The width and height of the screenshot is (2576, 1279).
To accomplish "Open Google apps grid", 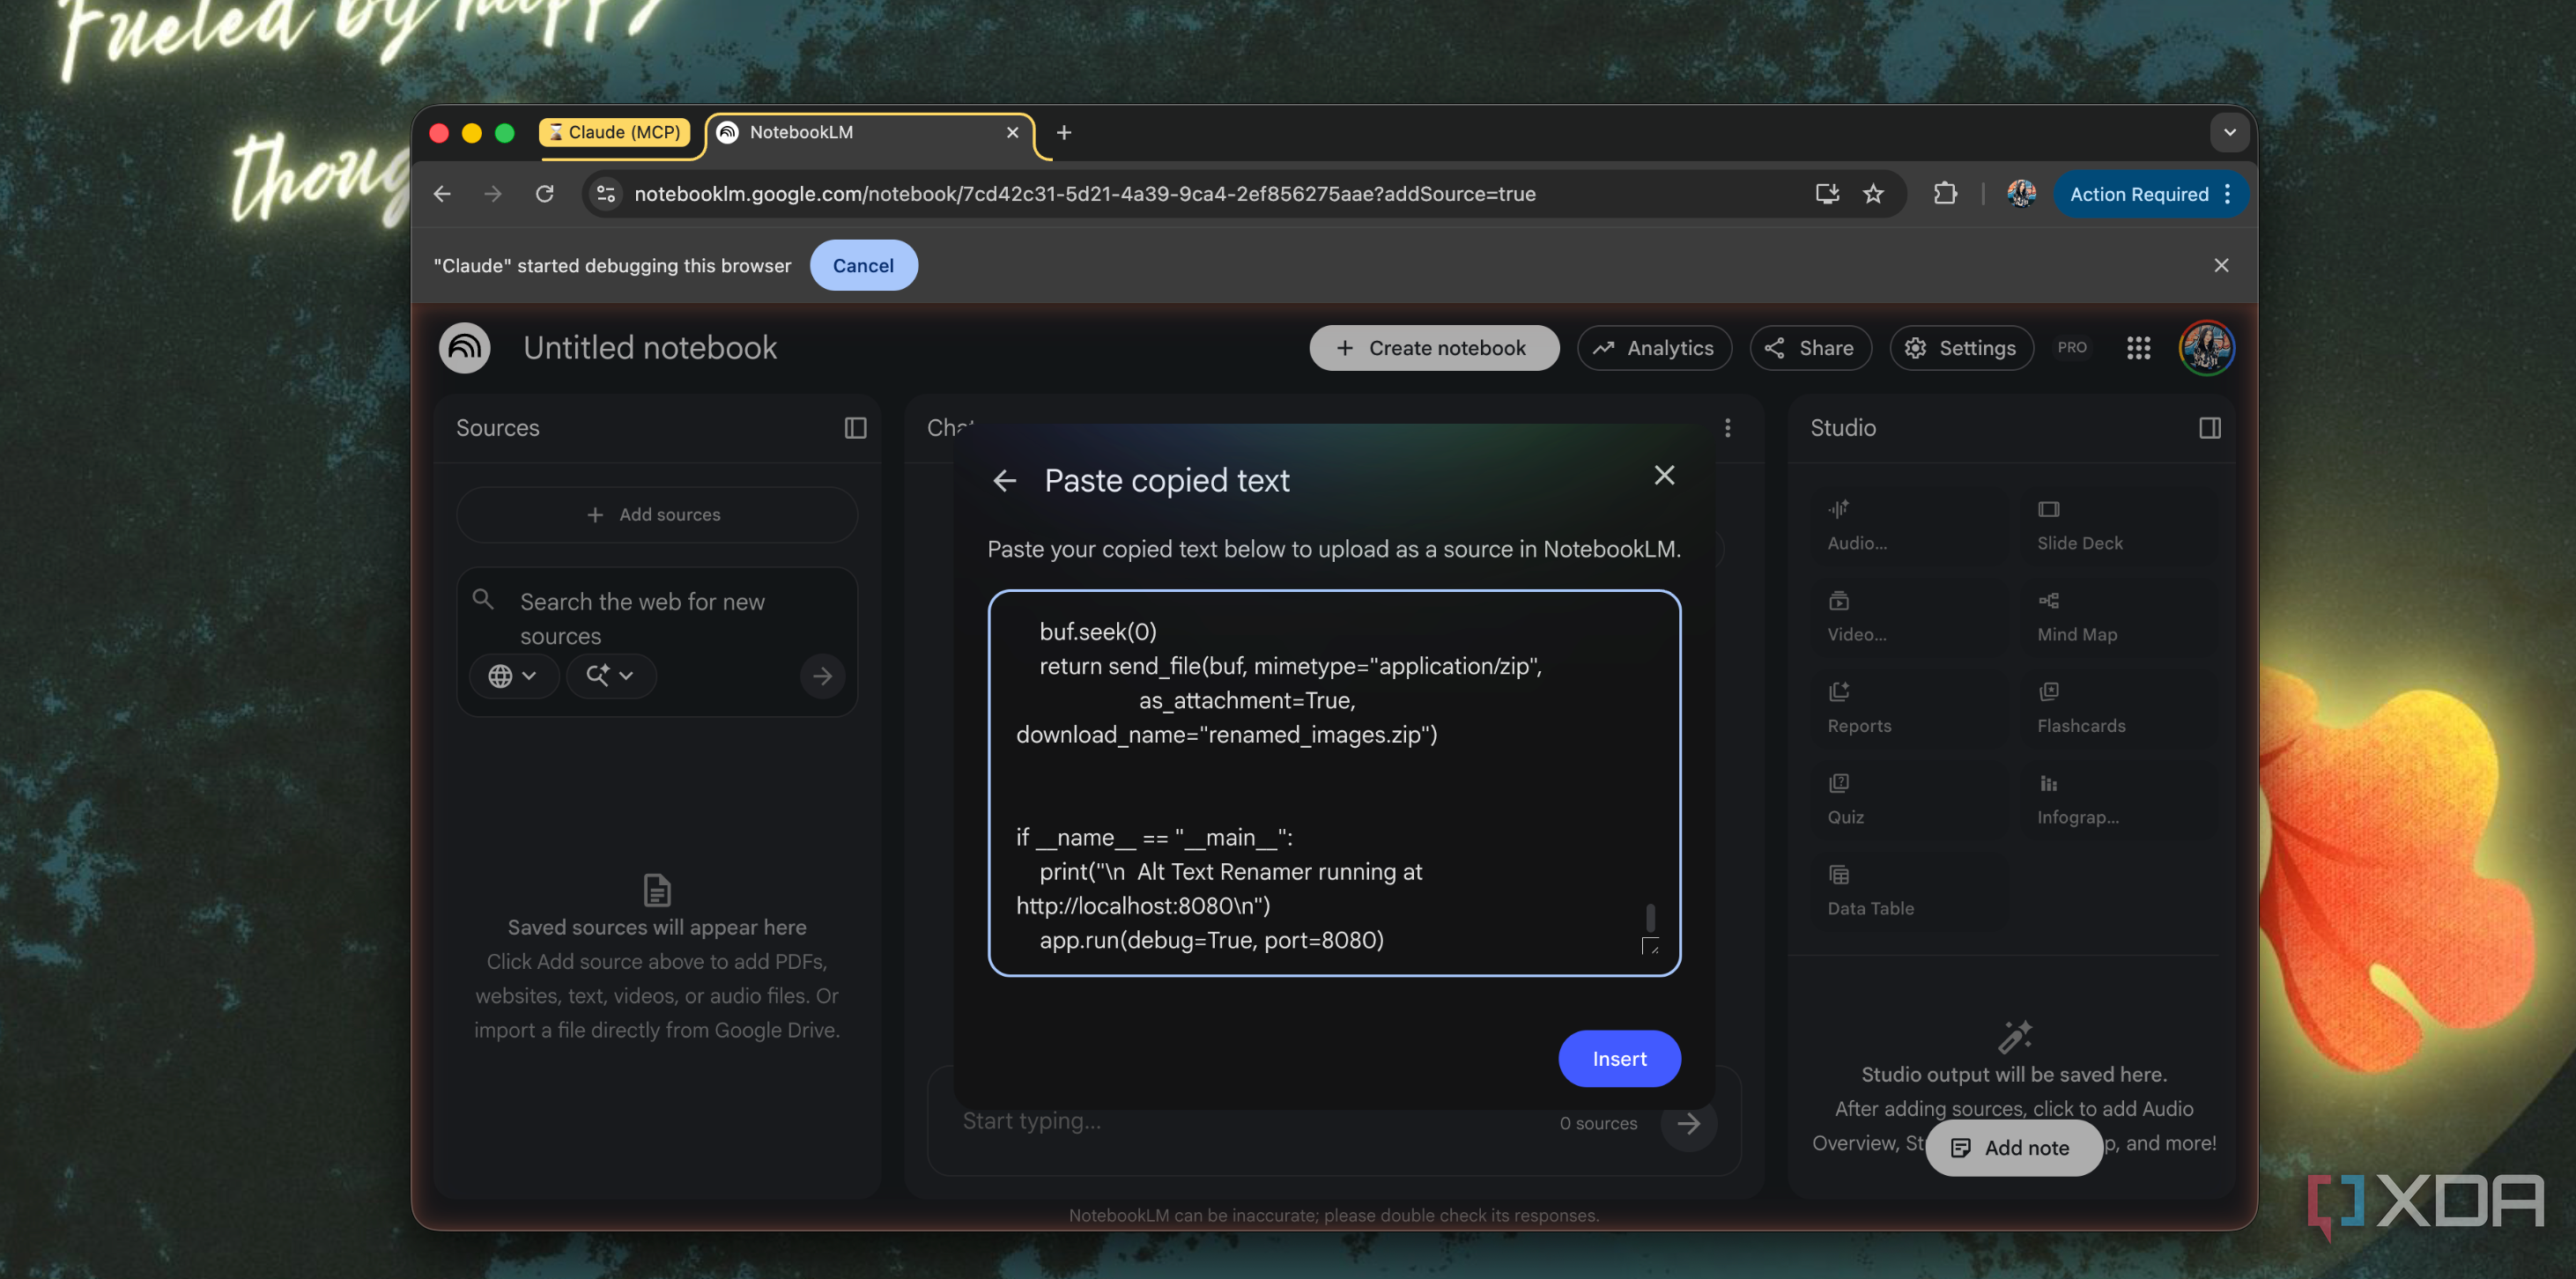I will click(2138, 348).
